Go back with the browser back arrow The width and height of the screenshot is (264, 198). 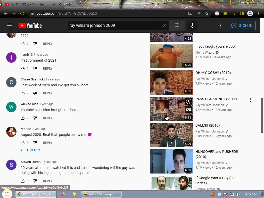[x=6, y=13]
